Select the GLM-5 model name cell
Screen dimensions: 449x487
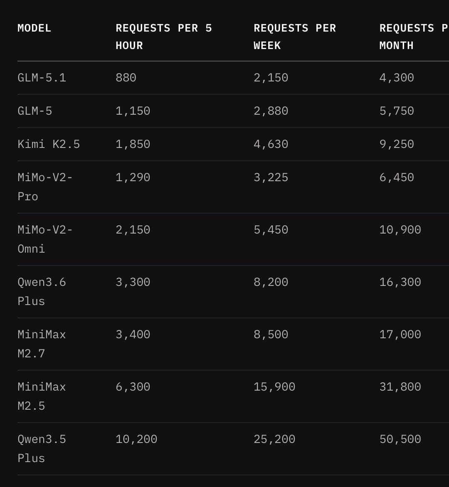(35, 111)
